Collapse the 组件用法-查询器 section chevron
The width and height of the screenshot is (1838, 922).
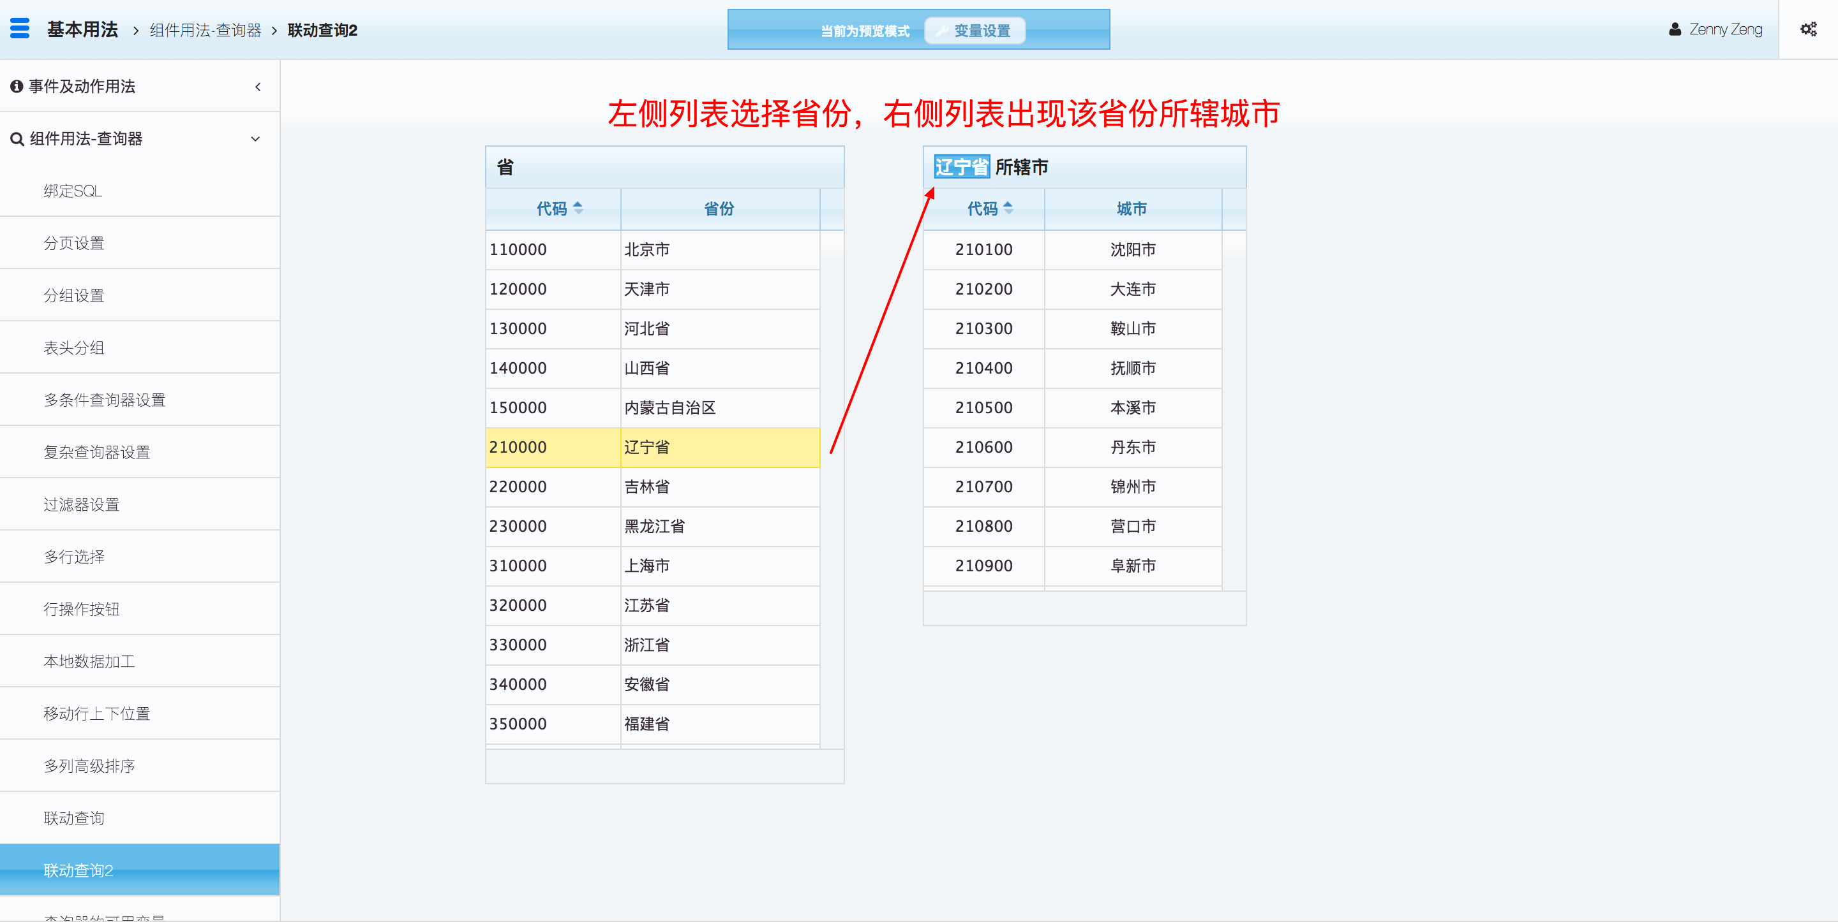[255, 139]
